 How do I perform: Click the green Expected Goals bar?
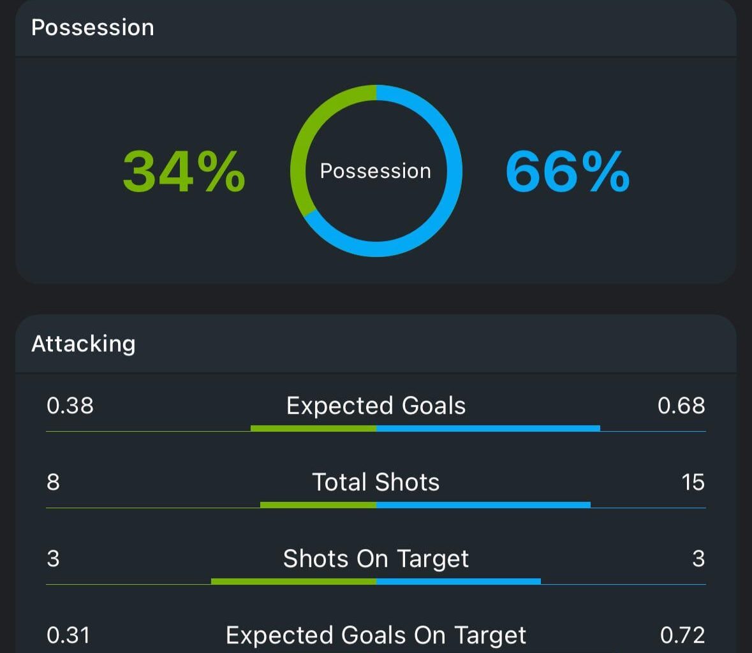point(314,428)
